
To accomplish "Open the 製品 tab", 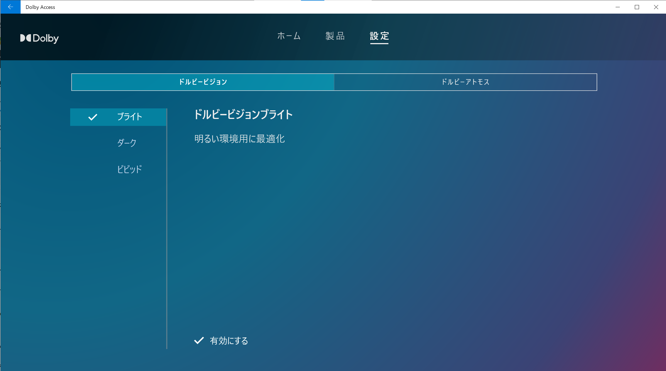I will [335, 36].
